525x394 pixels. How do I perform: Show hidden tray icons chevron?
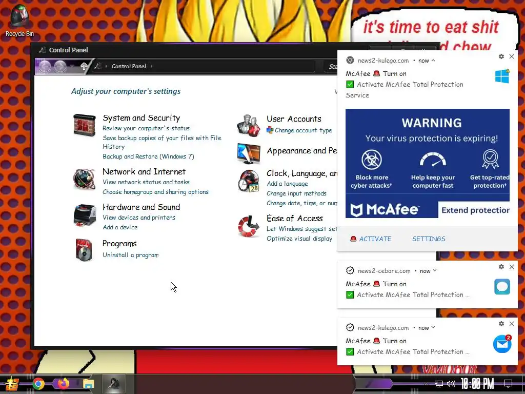pos(426,384)
